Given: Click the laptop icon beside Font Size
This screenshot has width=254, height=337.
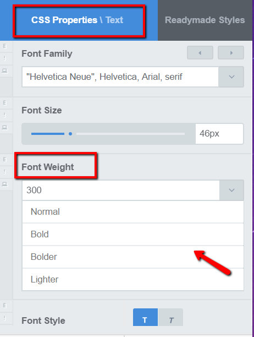Looking at the screenshot, I should [5, 127].
